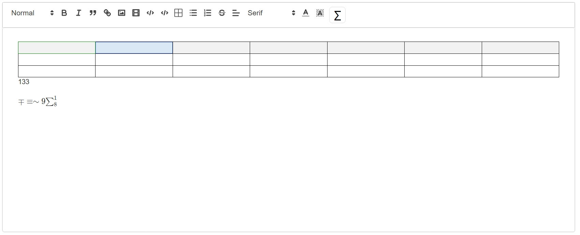Open the Normal heading style dropdown
This screenshot has height=235, width=580.
point(32,13)
